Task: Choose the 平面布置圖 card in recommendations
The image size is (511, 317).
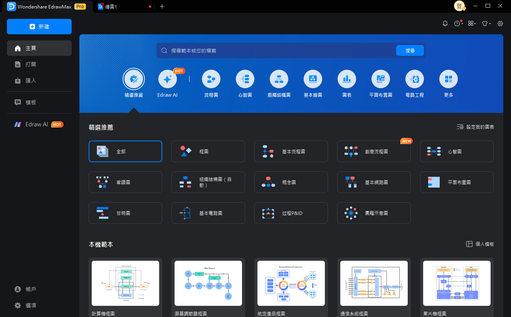Action: 457,182
